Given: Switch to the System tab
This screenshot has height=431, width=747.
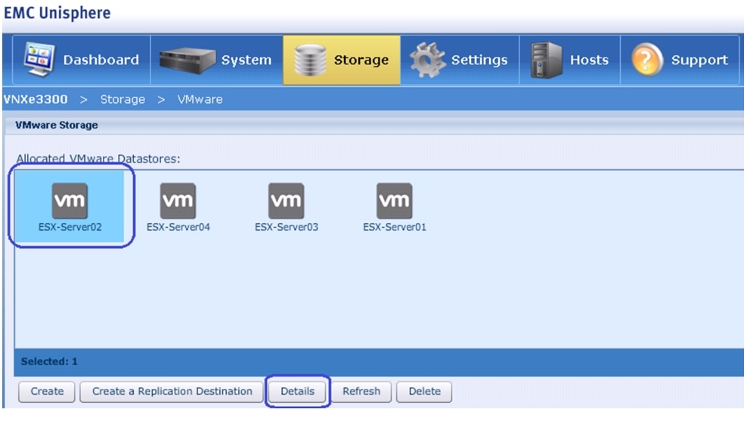Looking at the screenshot, I should [x=217, y=60].
